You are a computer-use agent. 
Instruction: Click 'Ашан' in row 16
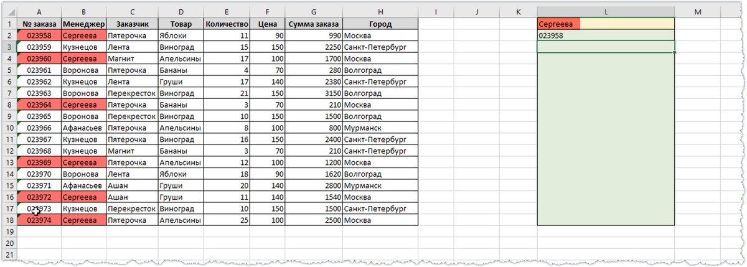coord(131,198)
